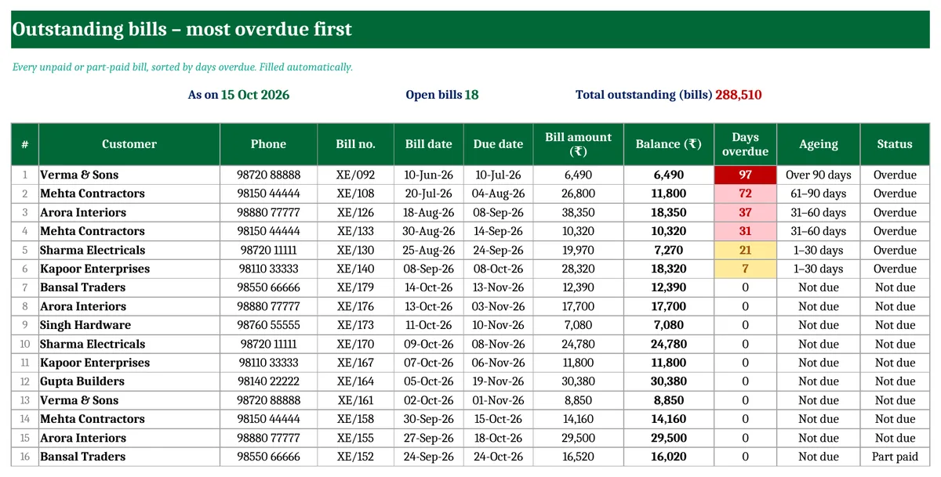Select balance 7,270 for Sharma Electricals
Screen dimensions: 941x477
click(669, 250)
